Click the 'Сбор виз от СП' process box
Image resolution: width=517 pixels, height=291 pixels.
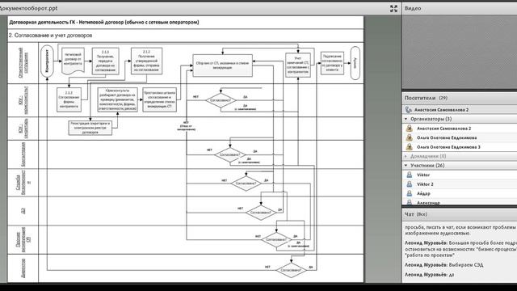point(223,65)
